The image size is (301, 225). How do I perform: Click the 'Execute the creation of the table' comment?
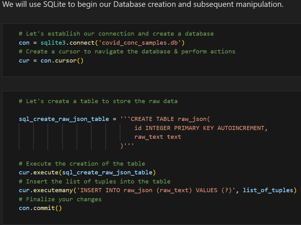click(82, 163)
